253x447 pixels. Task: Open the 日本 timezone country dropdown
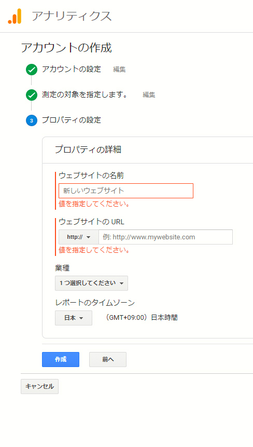[74, 318]
